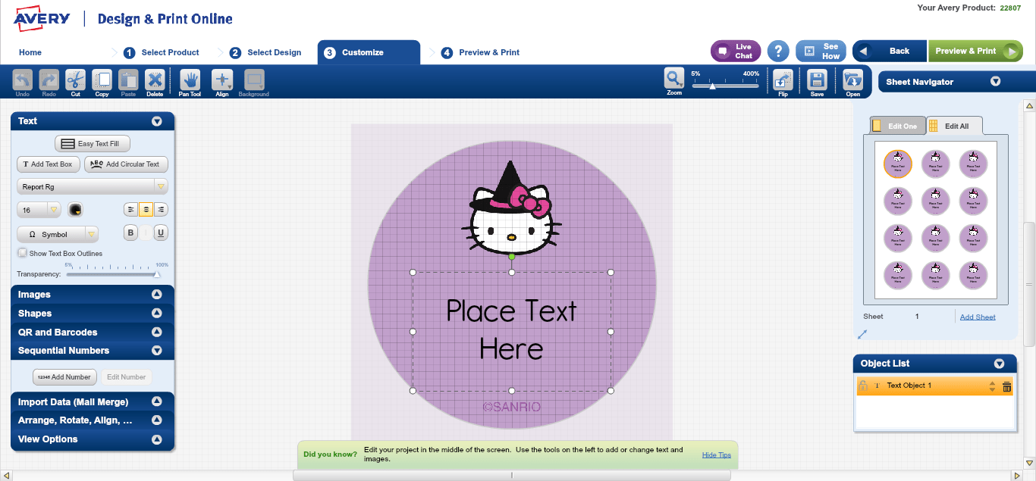
Task: Open the text color picker
Action: [75, 209]
